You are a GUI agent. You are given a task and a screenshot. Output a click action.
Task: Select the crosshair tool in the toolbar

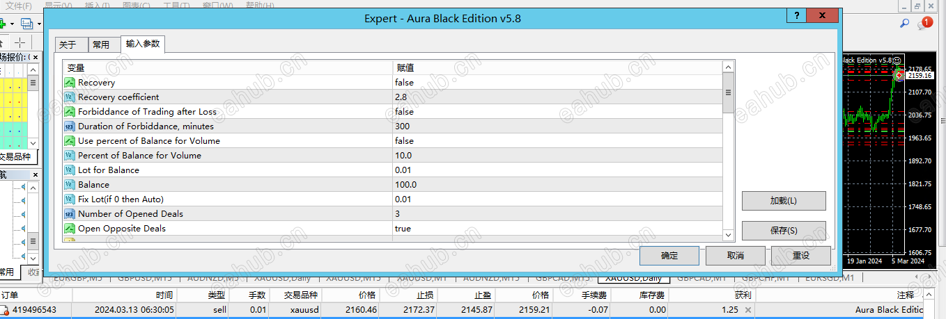[x=20, y=42]
